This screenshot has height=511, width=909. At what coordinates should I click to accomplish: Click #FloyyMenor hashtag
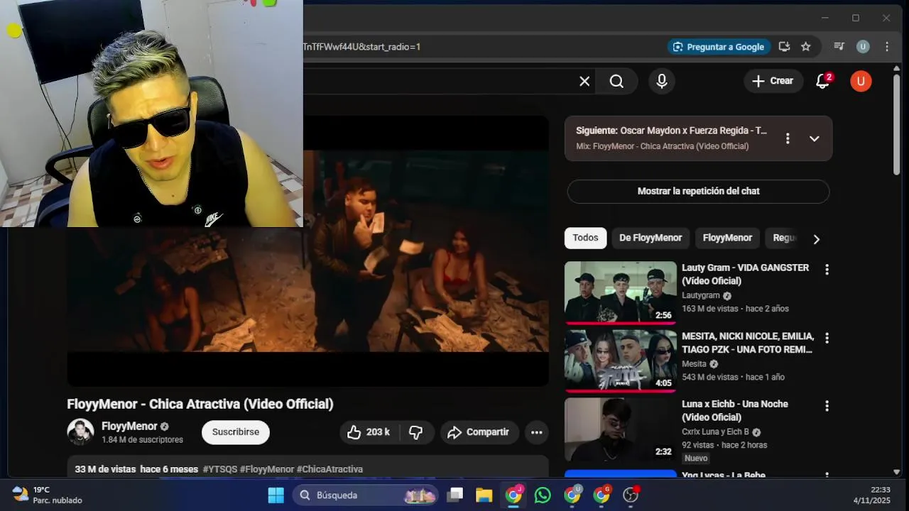267,469
